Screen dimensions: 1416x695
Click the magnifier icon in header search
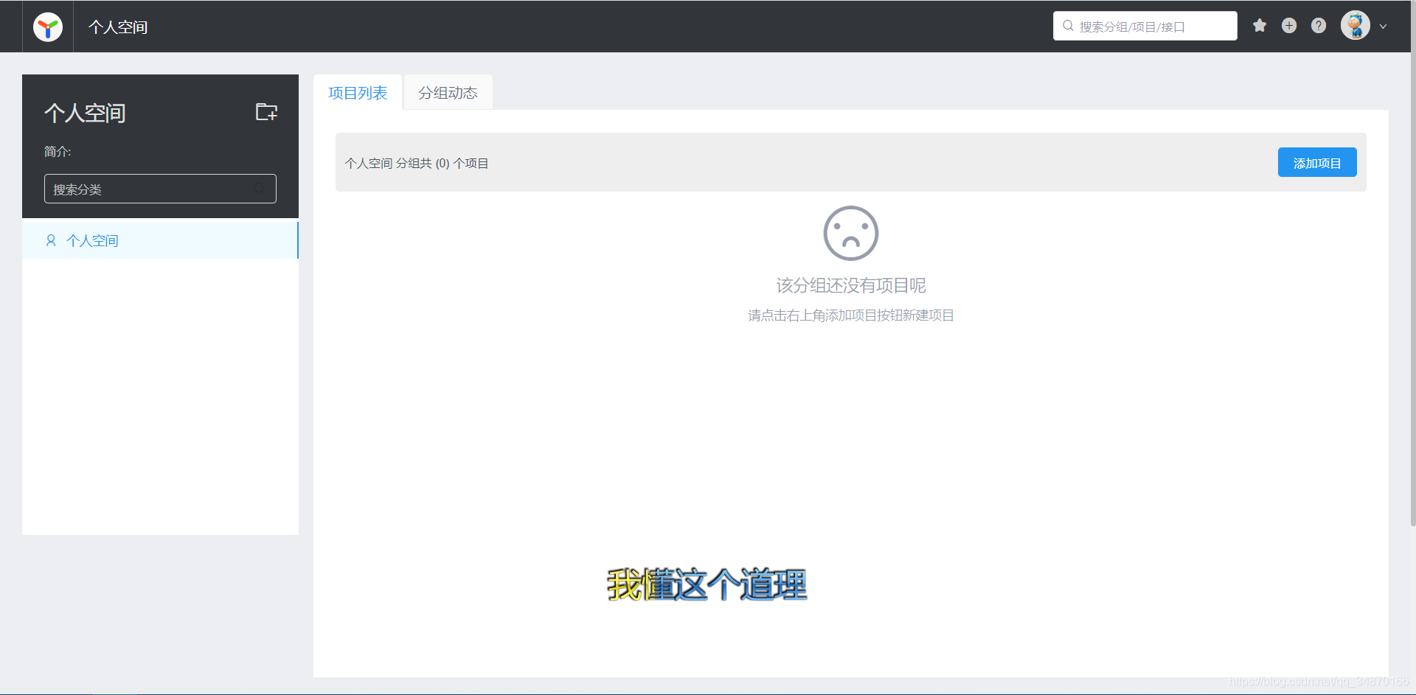1068,26
